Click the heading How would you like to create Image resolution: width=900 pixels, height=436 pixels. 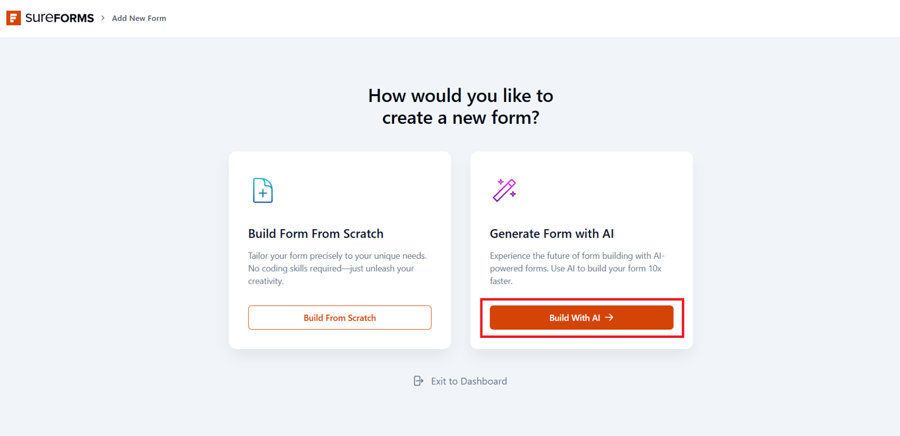[461, 106]
